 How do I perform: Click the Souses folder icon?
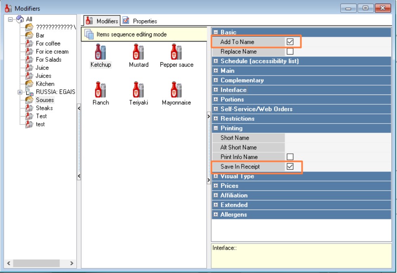pos(29,100)
